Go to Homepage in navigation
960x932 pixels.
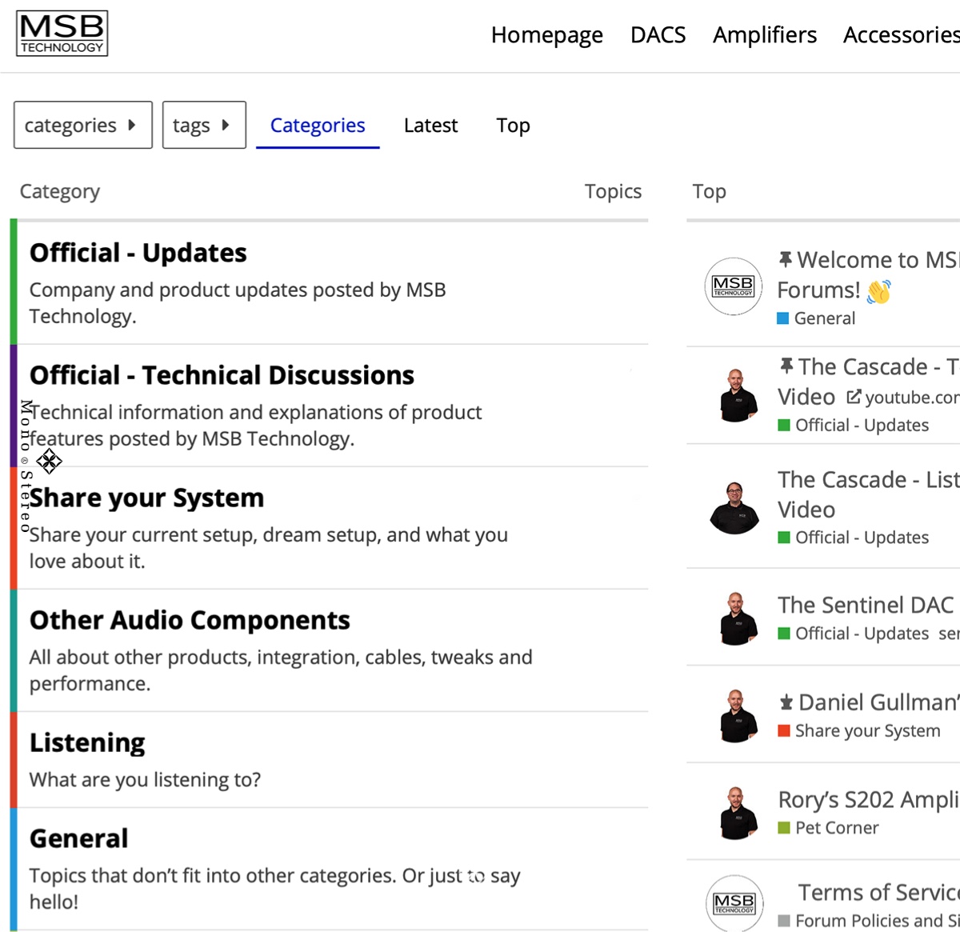[x=546, y=35]
